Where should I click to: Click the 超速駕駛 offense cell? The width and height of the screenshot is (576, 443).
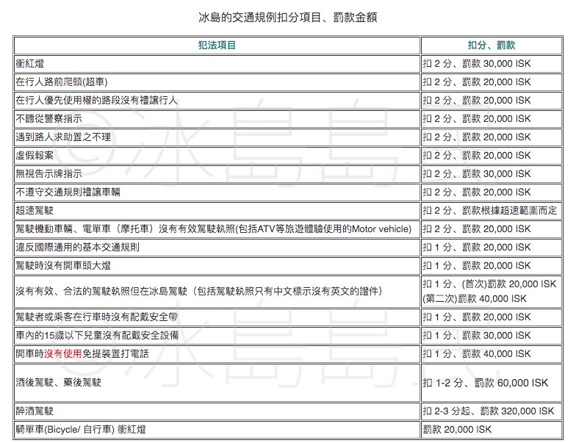pyautogui.click(x=217, y=210)
